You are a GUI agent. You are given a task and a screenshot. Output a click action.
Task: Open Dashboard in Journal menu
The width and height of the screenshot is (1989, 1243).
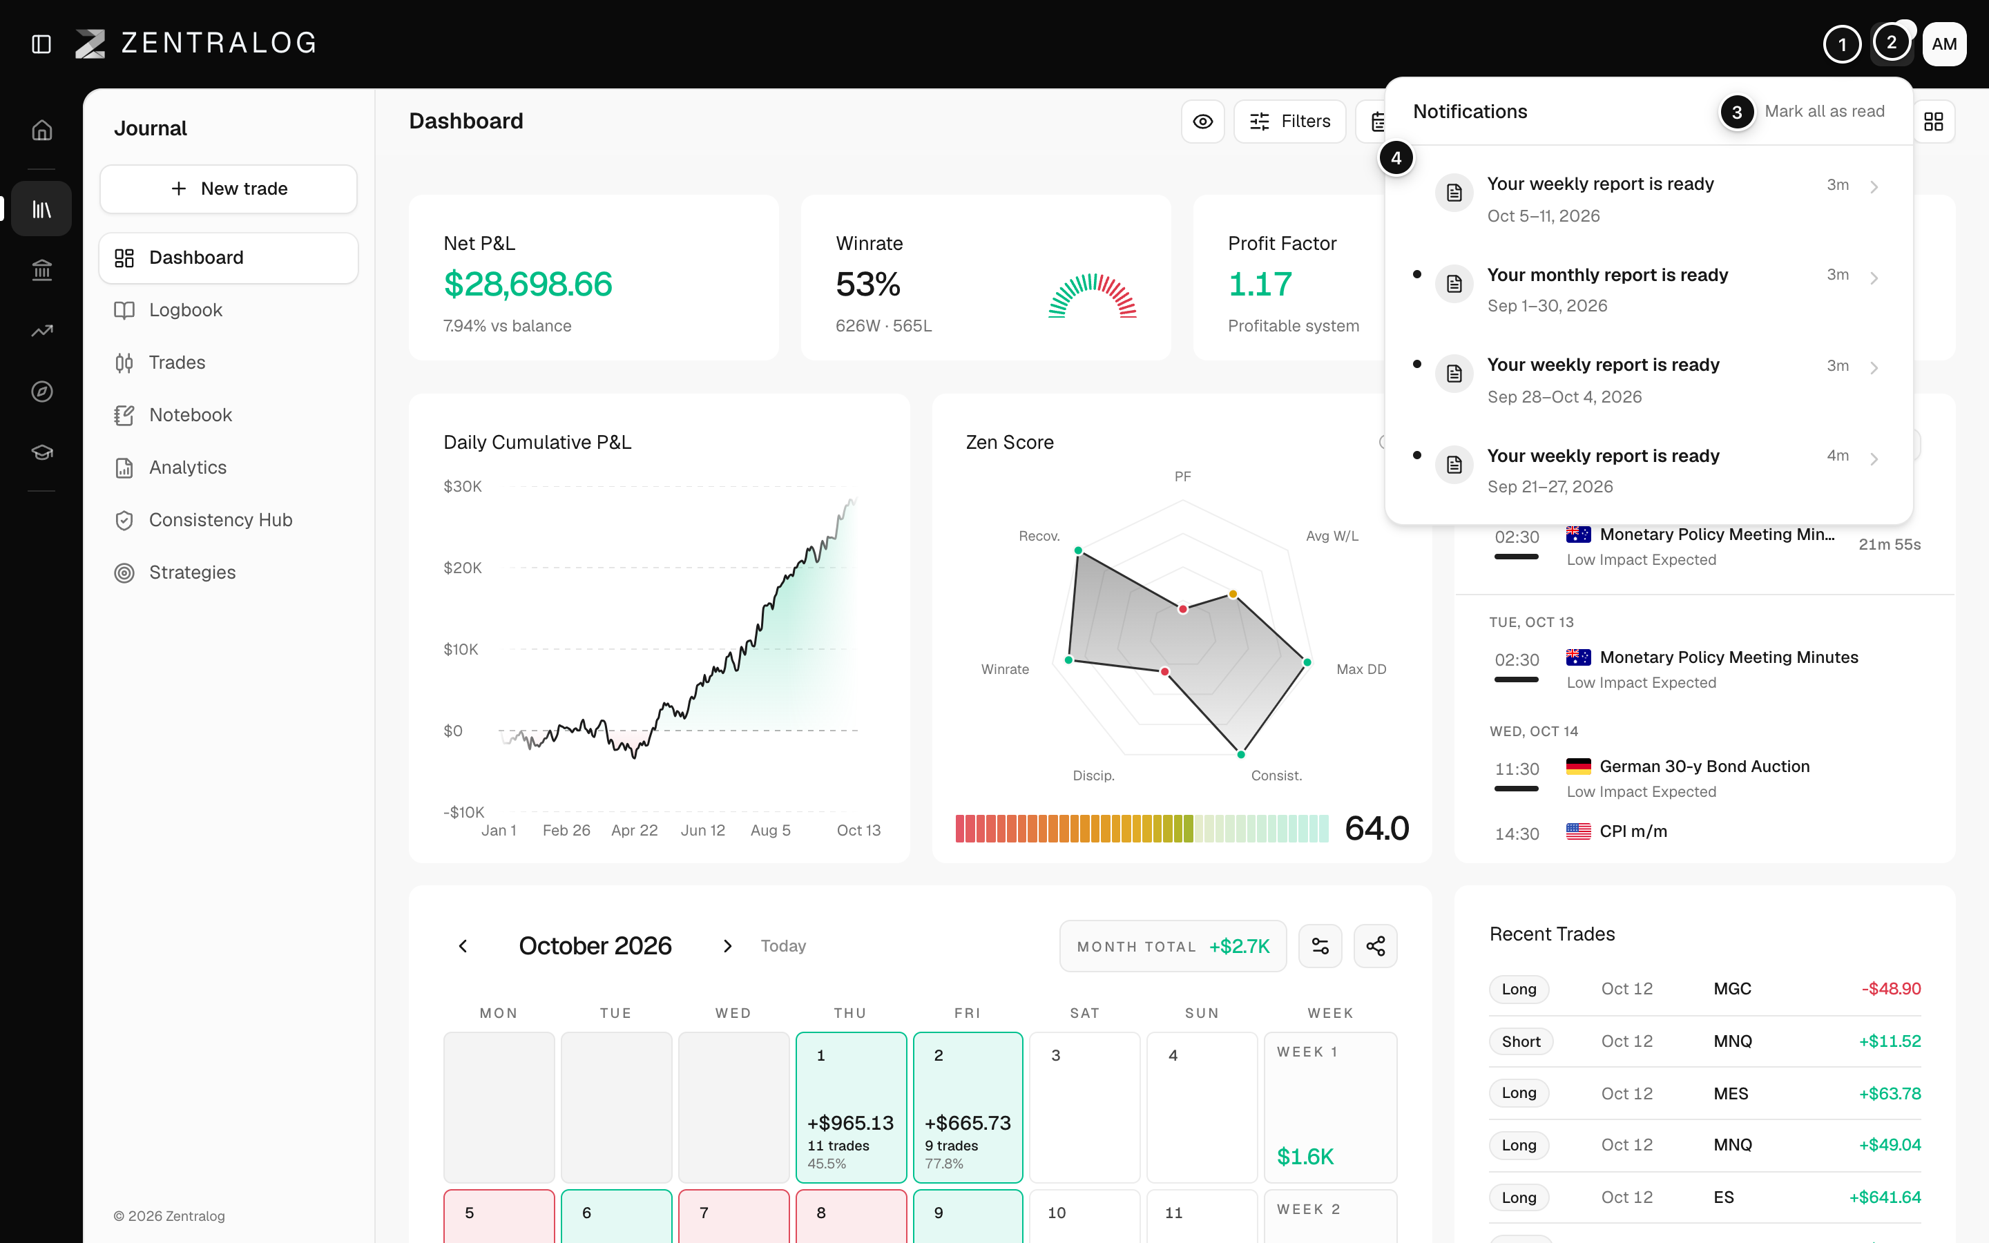click(x=229, y=258)
